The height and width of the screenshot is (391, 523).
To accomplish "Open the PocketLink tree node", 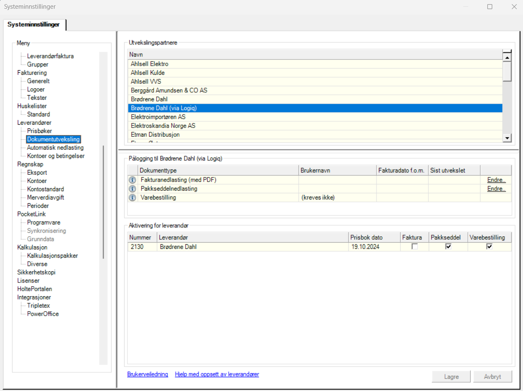I will click(32, 214).
